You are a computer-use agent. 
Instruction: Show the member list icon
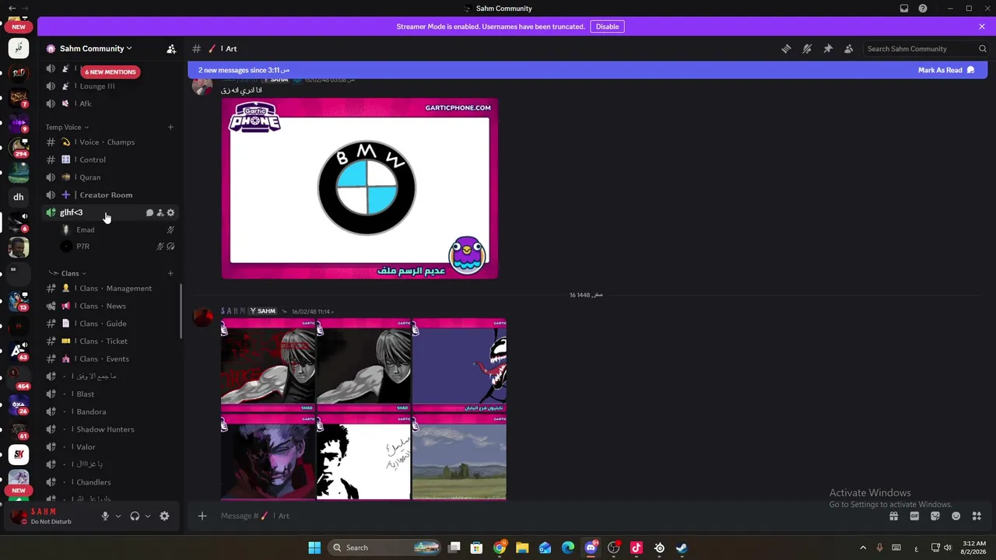pyautogui.click(x=849, y=48)
